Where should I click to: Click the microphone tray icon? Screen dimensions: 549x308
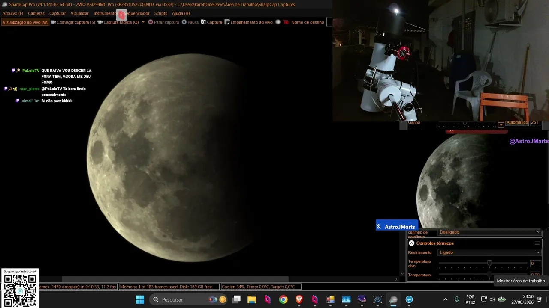(x=457, y=299)
